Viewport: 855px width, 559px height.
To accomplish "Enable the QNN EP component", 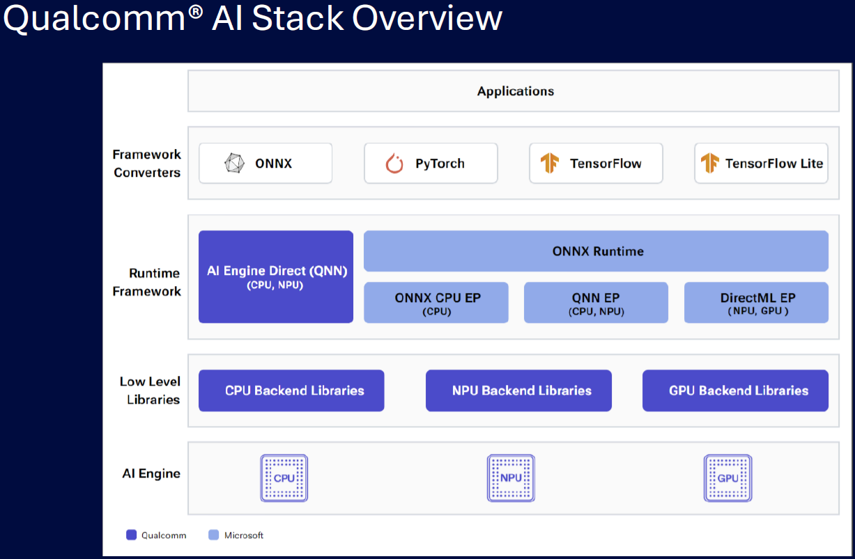I will click(596, 302).
